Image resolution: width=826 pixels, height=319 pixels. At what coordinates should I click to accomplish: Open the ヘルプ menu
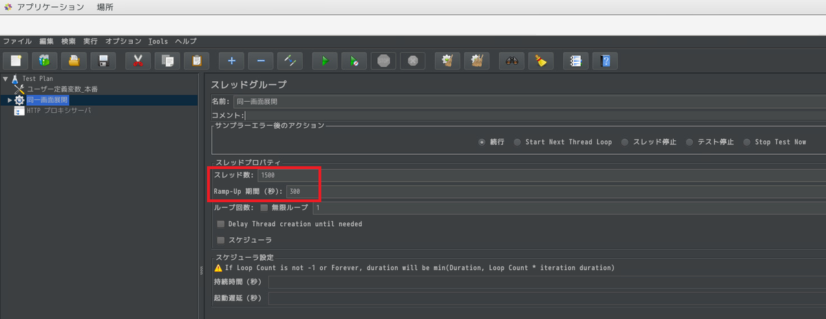pyautogui.click(x=186, y=41)
